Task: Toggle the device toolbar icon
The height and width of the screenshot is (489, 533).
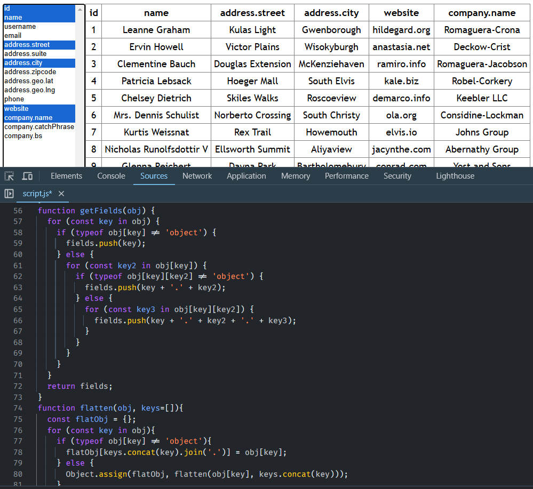Action: click(27, 176)
